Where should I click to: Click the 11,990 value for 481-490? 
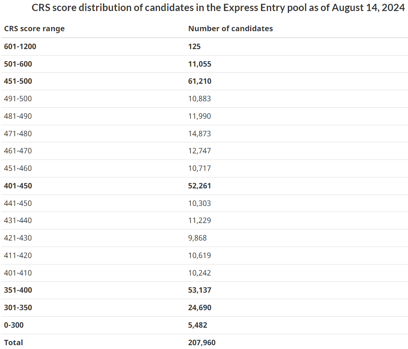coord(199,116)
